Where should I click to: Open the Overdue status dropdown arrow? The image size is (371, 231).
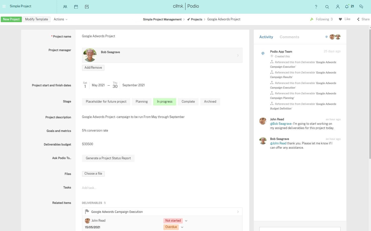(182, 227)
